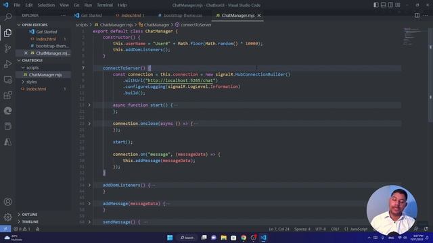Collapse the scripts folder
The height and width of the screenshot is (243, 433).
[x=23, y=67]
